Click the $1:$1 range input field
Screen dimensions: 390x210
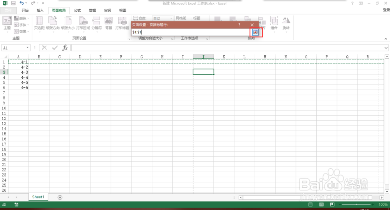click(x=191, y=32)
